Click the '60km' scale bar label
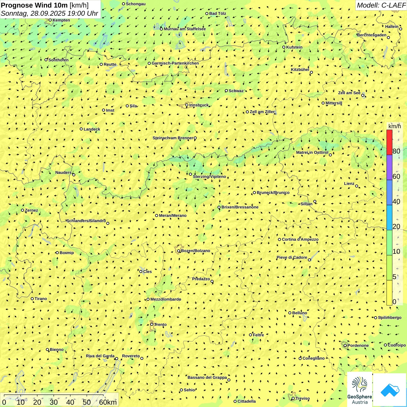This screenshot has width=407, height=407. coord(108,402)
